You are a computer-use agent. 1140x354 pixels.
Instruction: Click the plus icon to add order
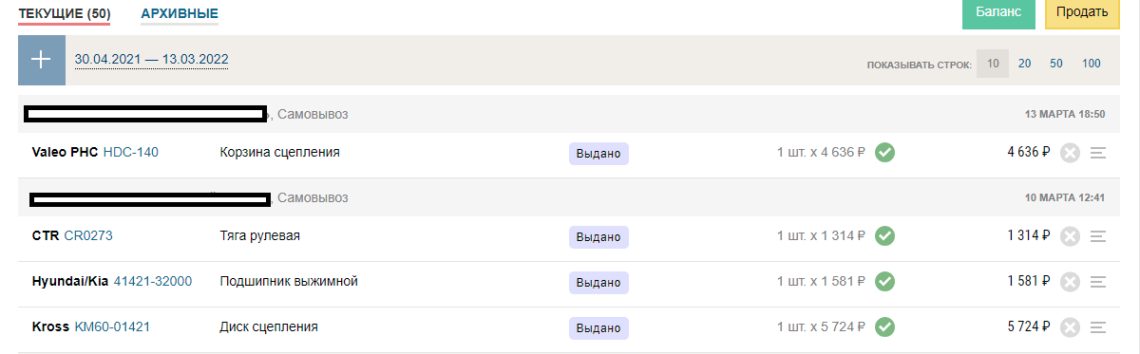coord(42,60)
